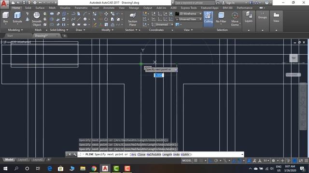The height and width of the screenshot is (173, 309).
Task: Open Google Chrome from taskbar
Action: point(94,169)
